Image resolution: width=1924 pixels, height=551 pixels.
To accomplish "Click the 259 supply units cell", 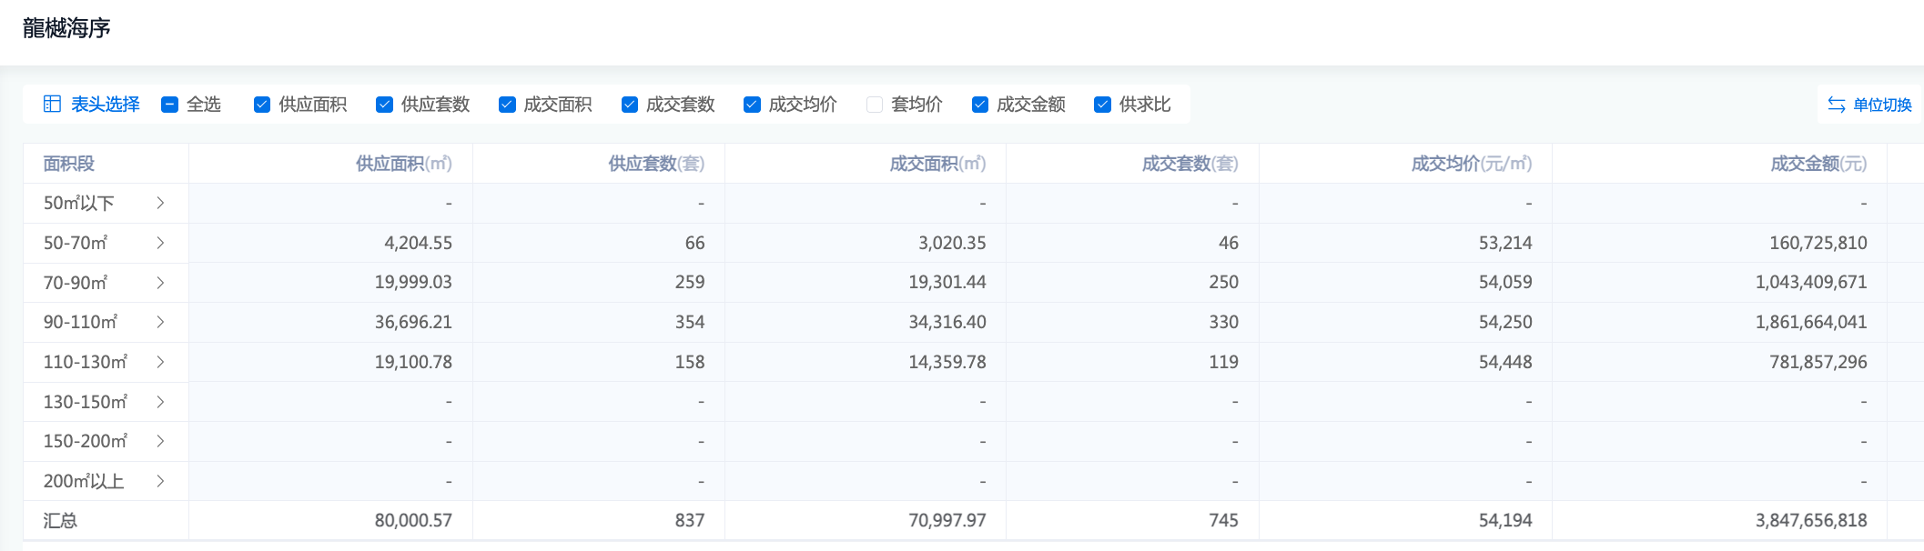I will point(690,283).
